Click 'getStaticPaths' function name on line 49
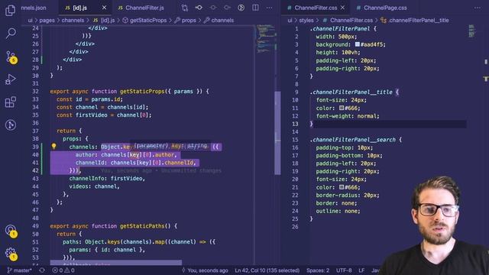This screenshot has width=489, height=275. (x=142, y=226)
